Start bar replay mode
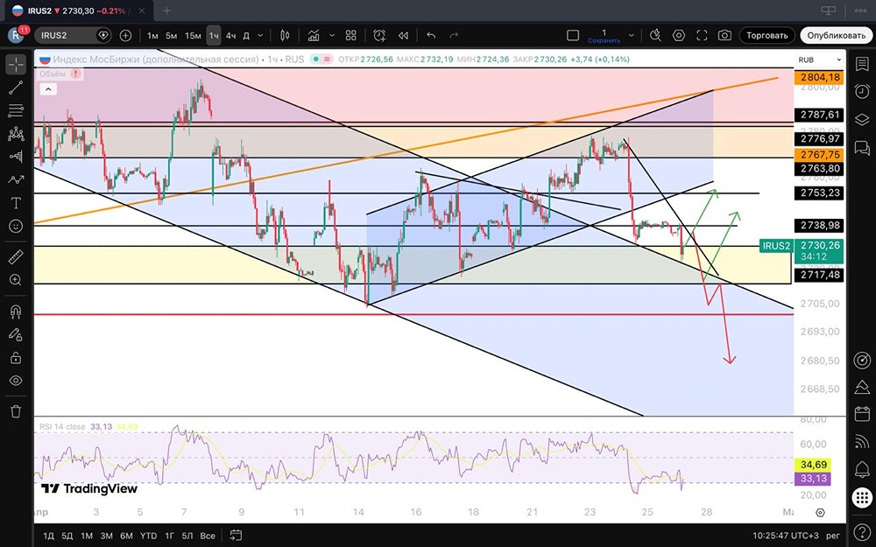Screen dimensions: 876x547 coord(403,35)
